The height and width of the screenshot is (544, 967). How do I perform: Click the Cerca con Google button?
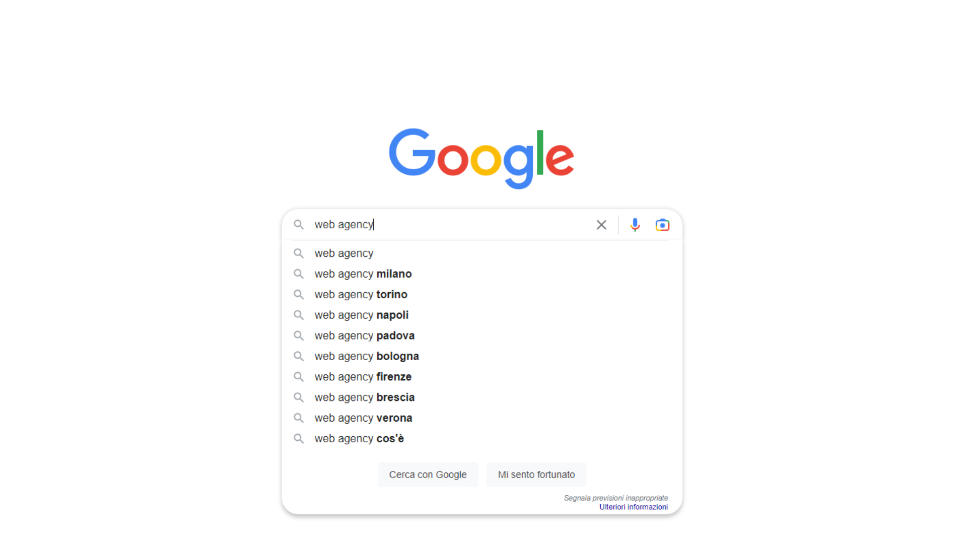tap(428, 474)
